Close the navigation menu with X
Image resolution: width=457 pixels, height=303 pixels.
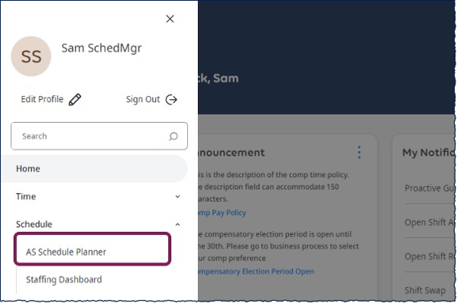pyautogui.click(x=170, y=19)
